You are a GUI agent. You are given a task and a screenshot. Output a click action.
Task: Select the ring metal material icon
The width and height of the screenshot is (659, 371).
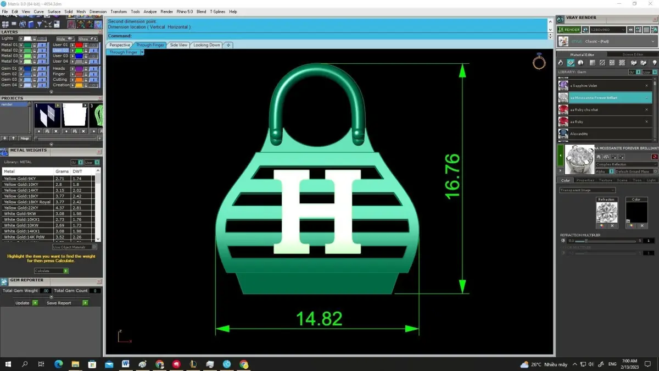(x=561, y=63)
